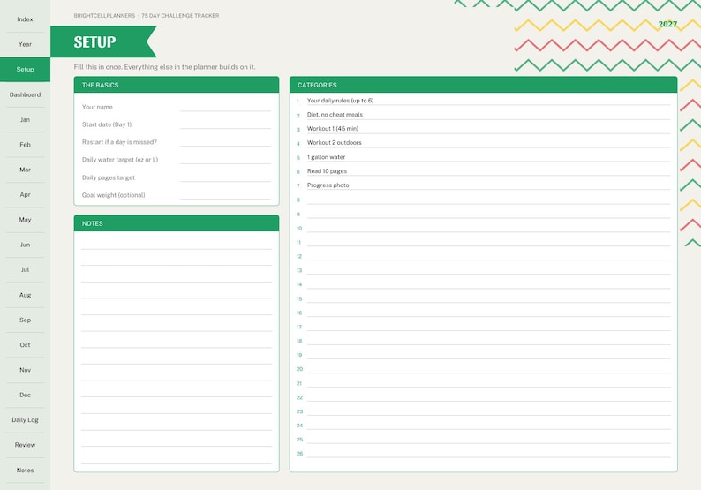701x490 pixels.
Task: Open the Index tab
Action: point(25,19)
